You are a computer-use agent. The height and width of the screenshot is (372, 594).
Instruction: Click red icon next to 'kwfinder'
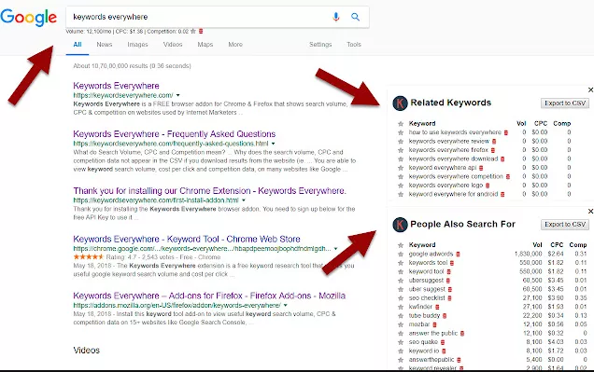point(437,307)
